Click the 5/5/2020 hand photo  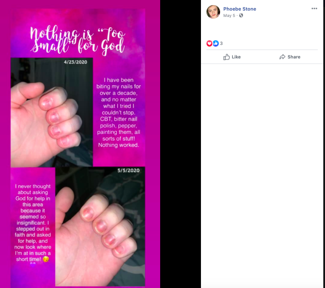coord(100,227)
